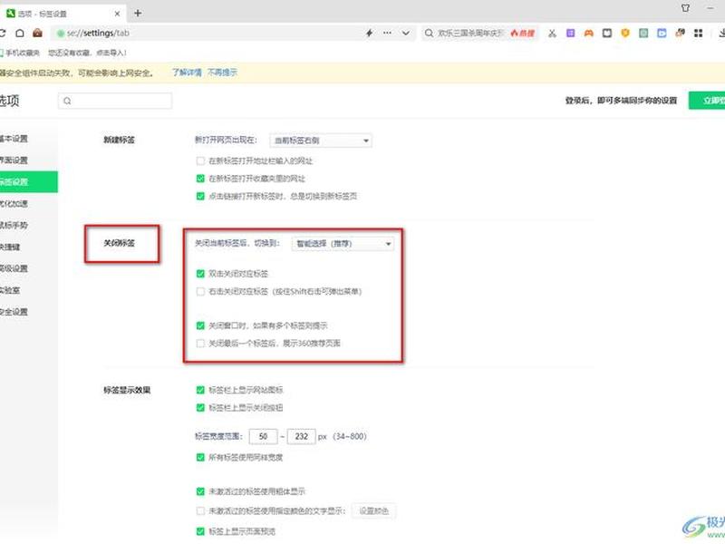Screen dimensions: 725x544
Task: Open 快捷键 in the sidebar
Action: pos(10,247)
